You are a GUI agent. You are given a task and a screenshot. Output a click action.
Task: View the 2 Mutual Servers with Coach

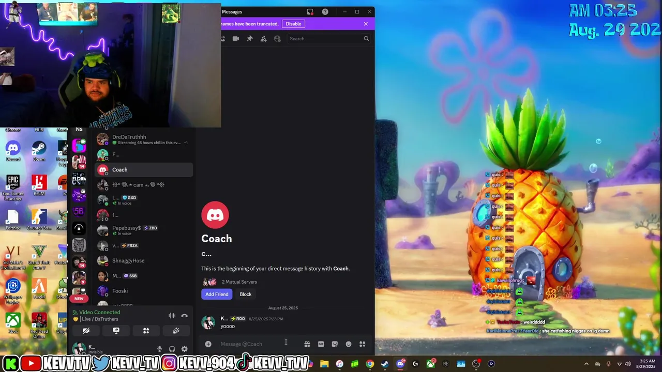point(230,282)
